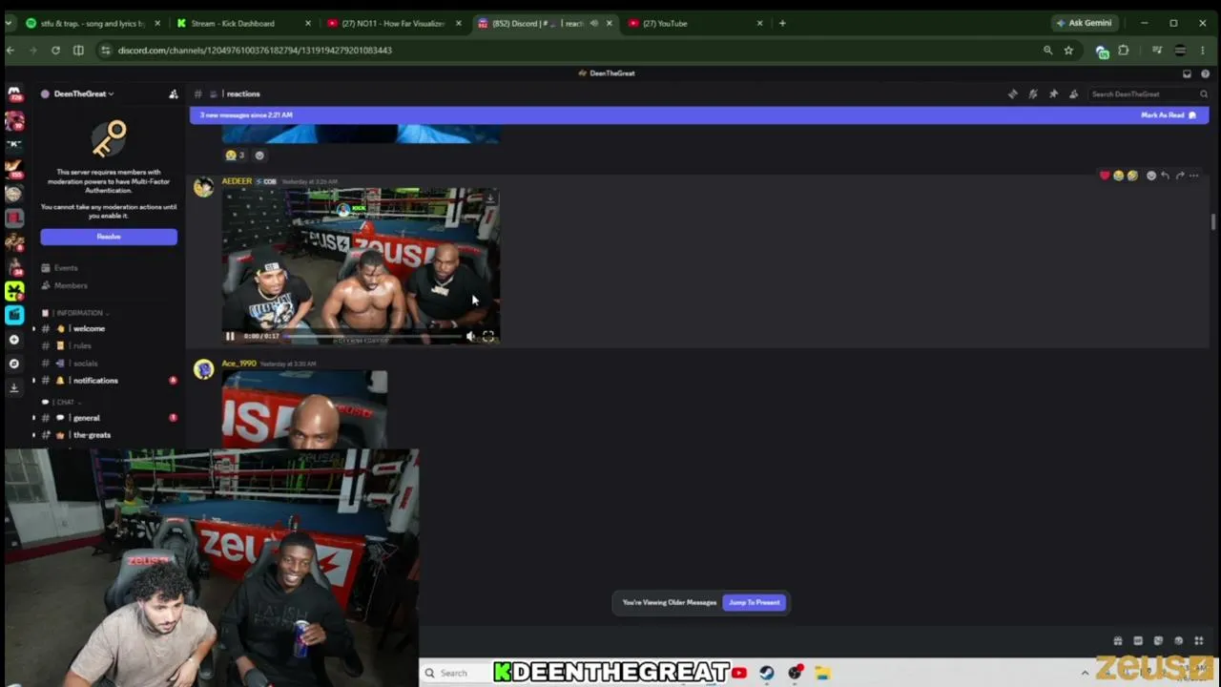Open browser zoom magnifier icon
This screenshot has height=687, width=1221.
(1047, 51)
